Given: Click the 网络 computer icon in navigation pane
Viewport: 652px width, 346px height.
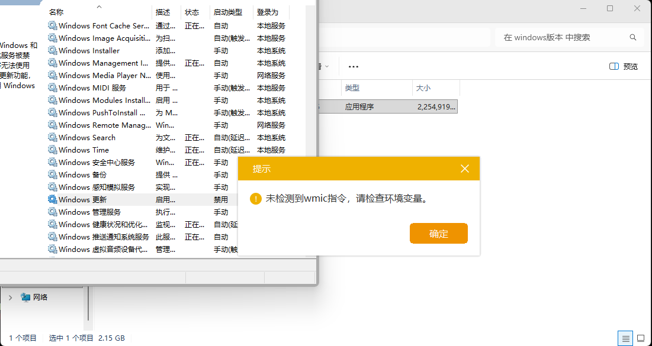Looking at the screenshot, I should (25, 298).
